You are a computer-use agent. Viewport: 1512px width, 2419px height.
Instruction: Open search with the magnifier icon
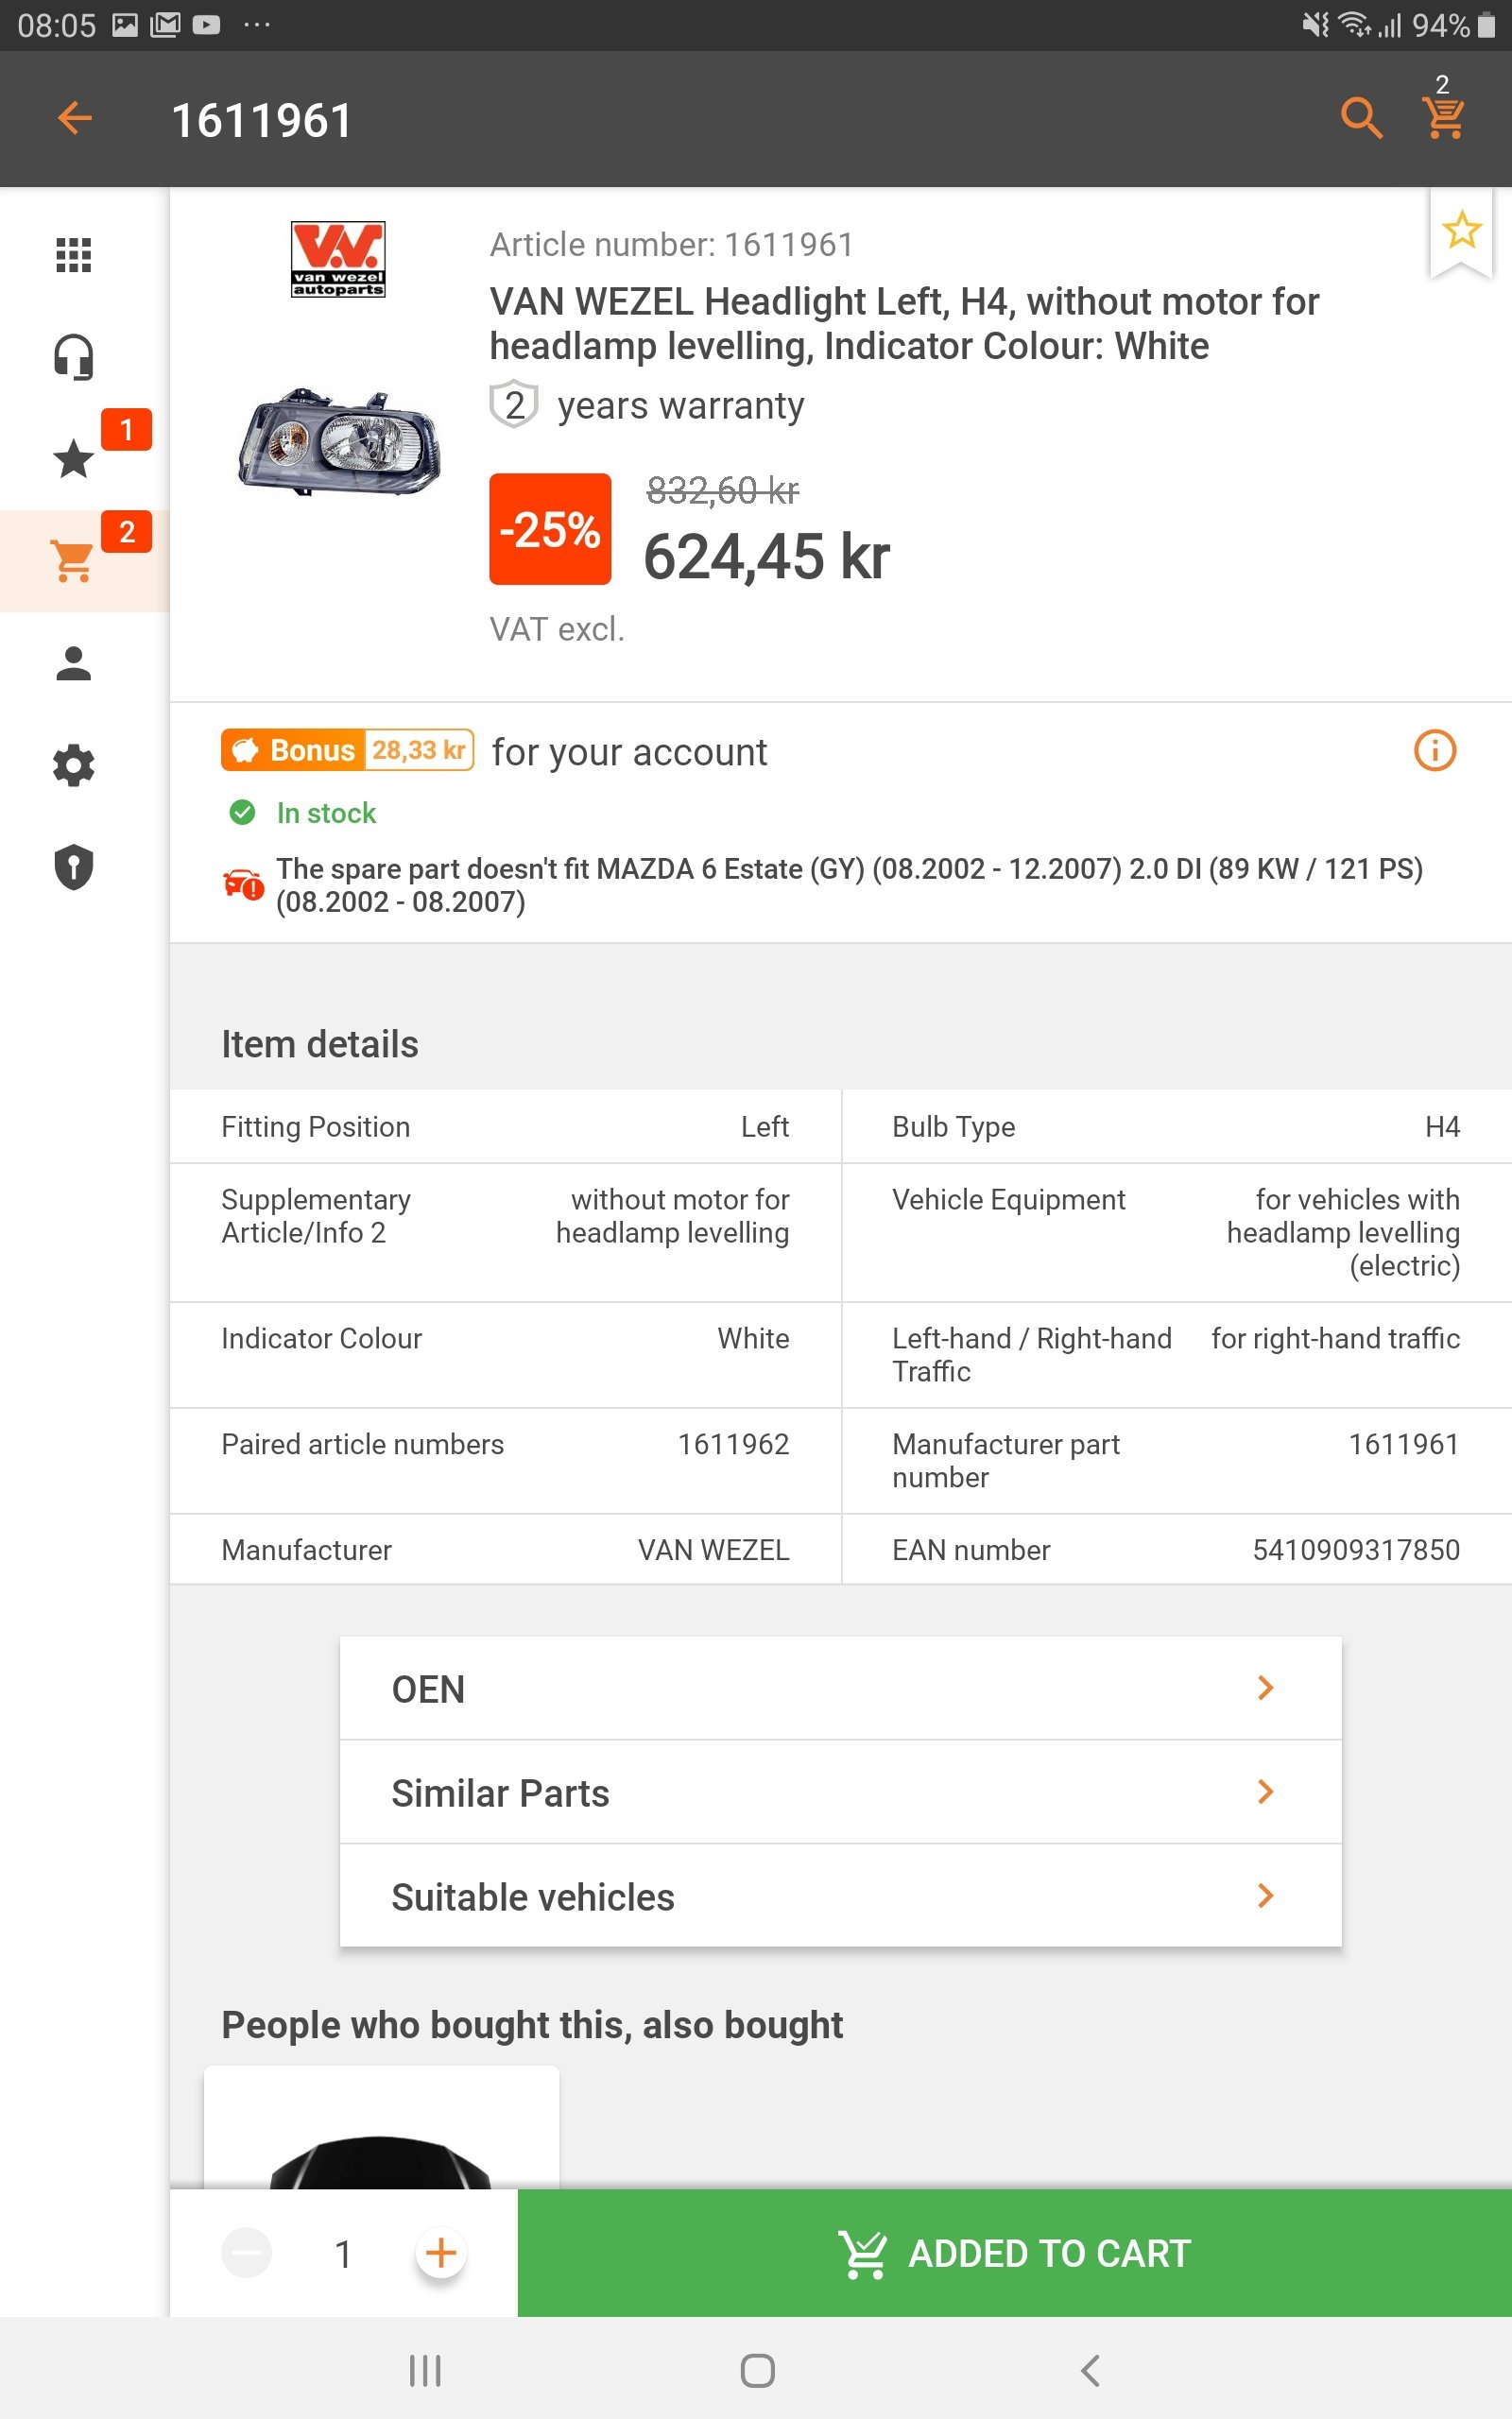tap(1360, 119)
